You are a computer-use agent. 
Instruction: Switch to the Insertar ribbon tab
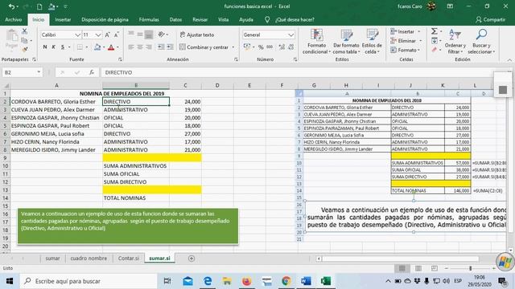[63, 19]
